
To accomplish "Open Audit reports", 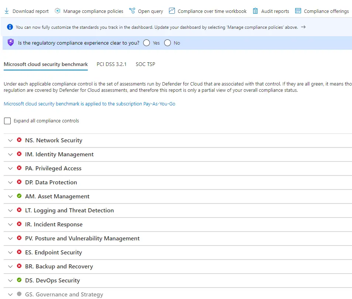I will (x=275, y=11).
